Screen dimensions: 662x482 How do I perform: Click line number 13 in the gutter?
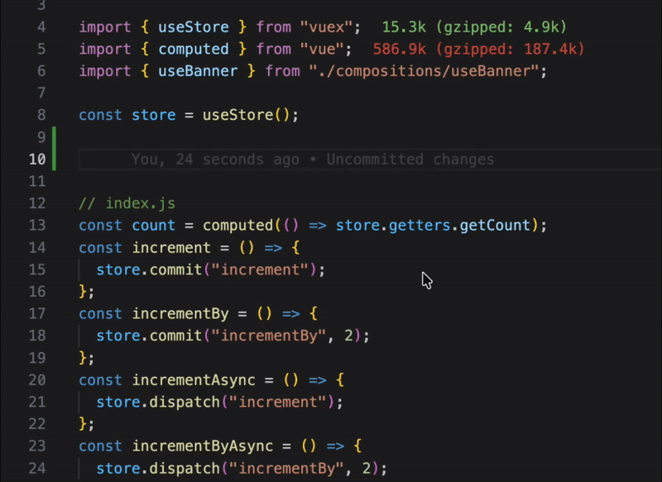tap(37, 226)
